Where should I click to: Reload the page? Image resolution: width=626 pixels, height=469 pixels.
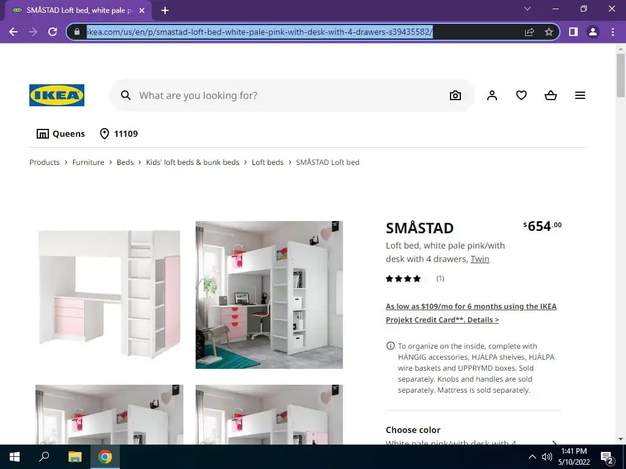click(x=53, y=32)
